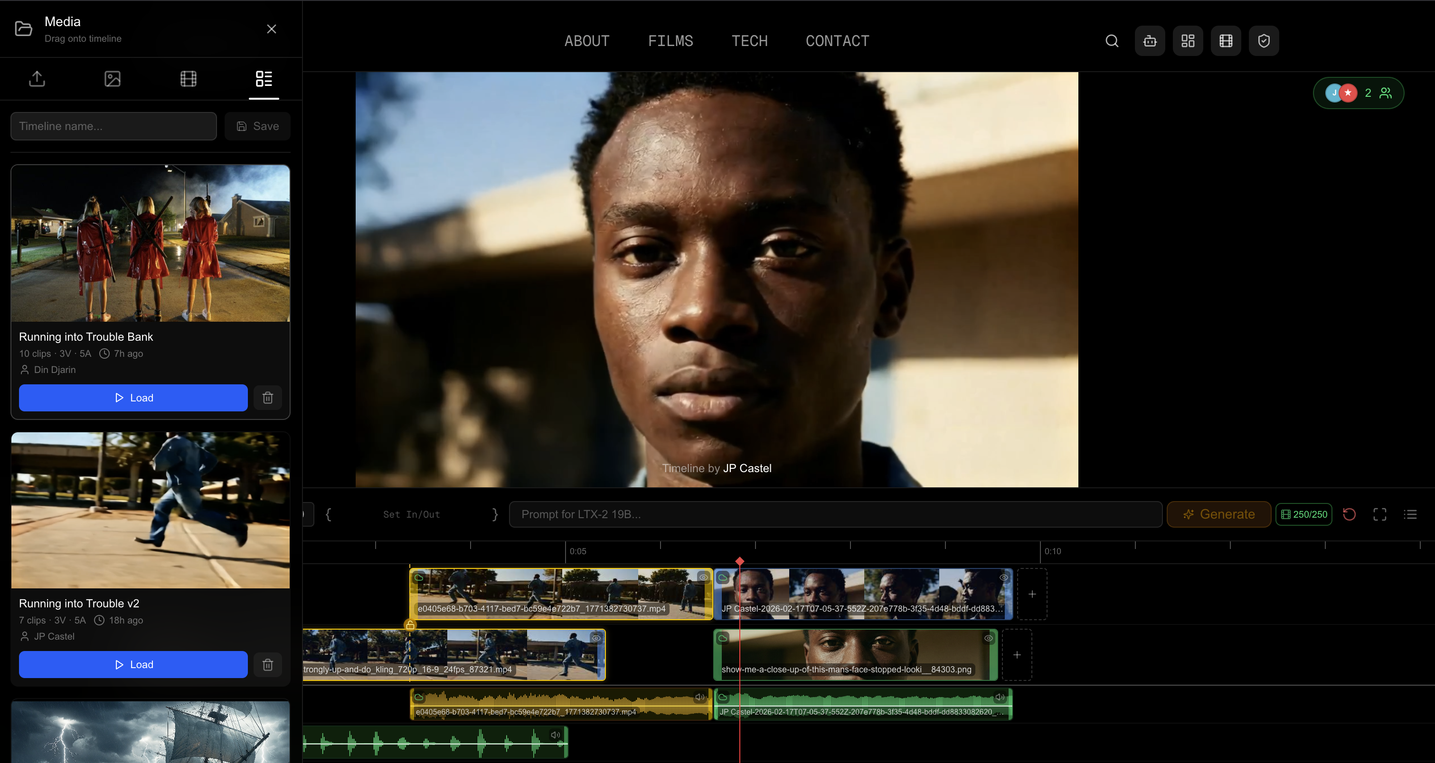
Task: Toggle visibility of the JP Castel video clip
Action: (1003, 577)
